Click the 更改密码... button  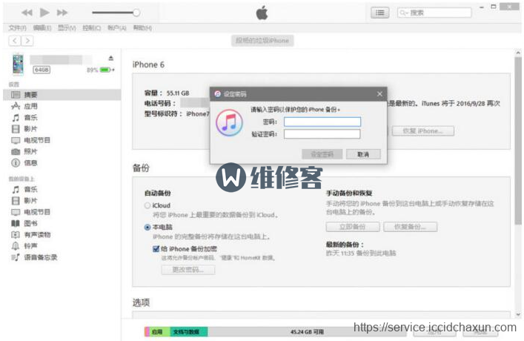(188, 270)
